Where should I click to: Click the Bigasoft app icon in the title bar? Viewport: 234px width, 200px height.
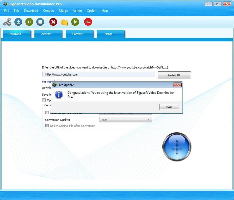(5, 4)
